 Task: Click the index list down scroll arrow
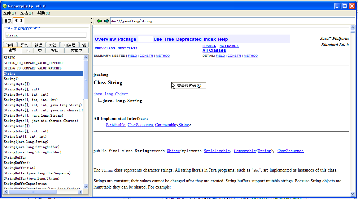click(85, 187)
